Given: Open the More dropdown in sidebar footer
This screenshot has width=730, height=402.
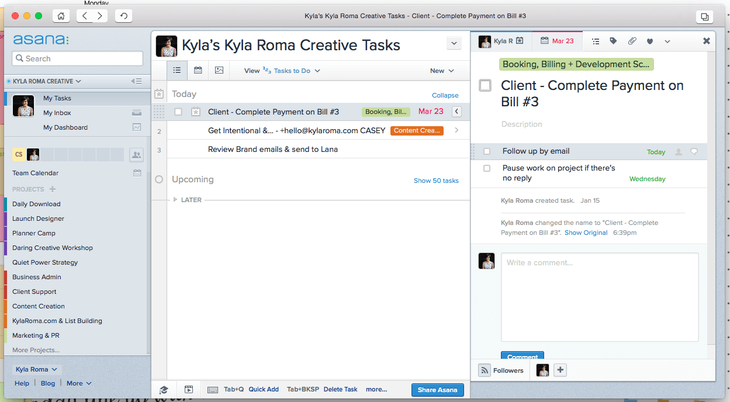Looking at the screenshot, I should [79, 383].
